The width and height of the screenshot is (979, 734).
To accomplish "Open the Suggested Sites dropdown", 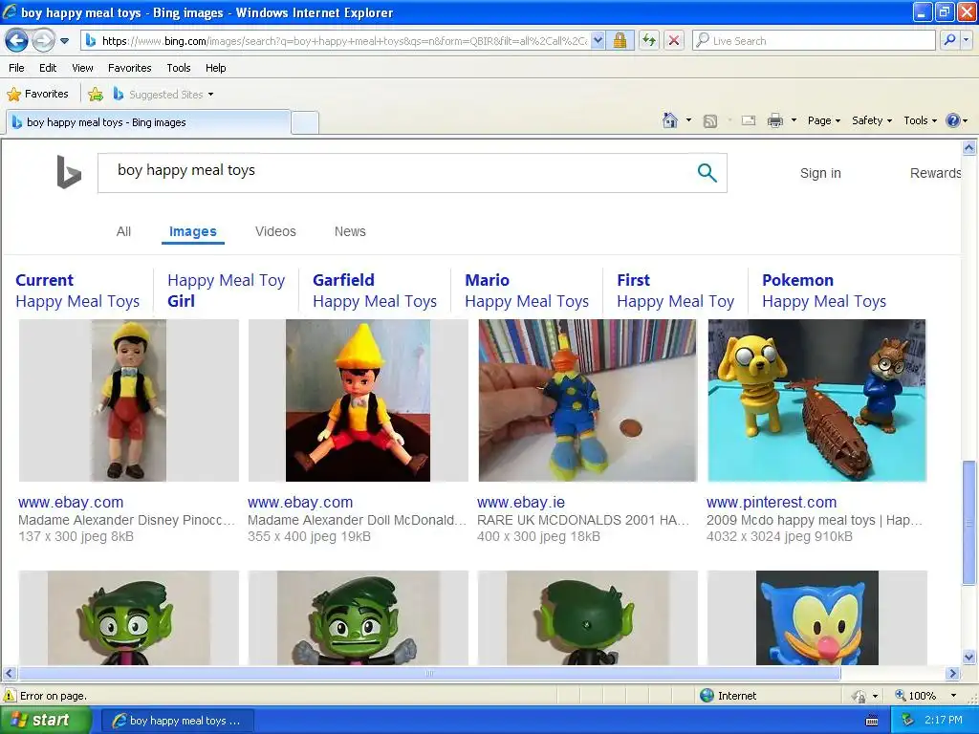I will pyautogui.click(x=163, y=95).
